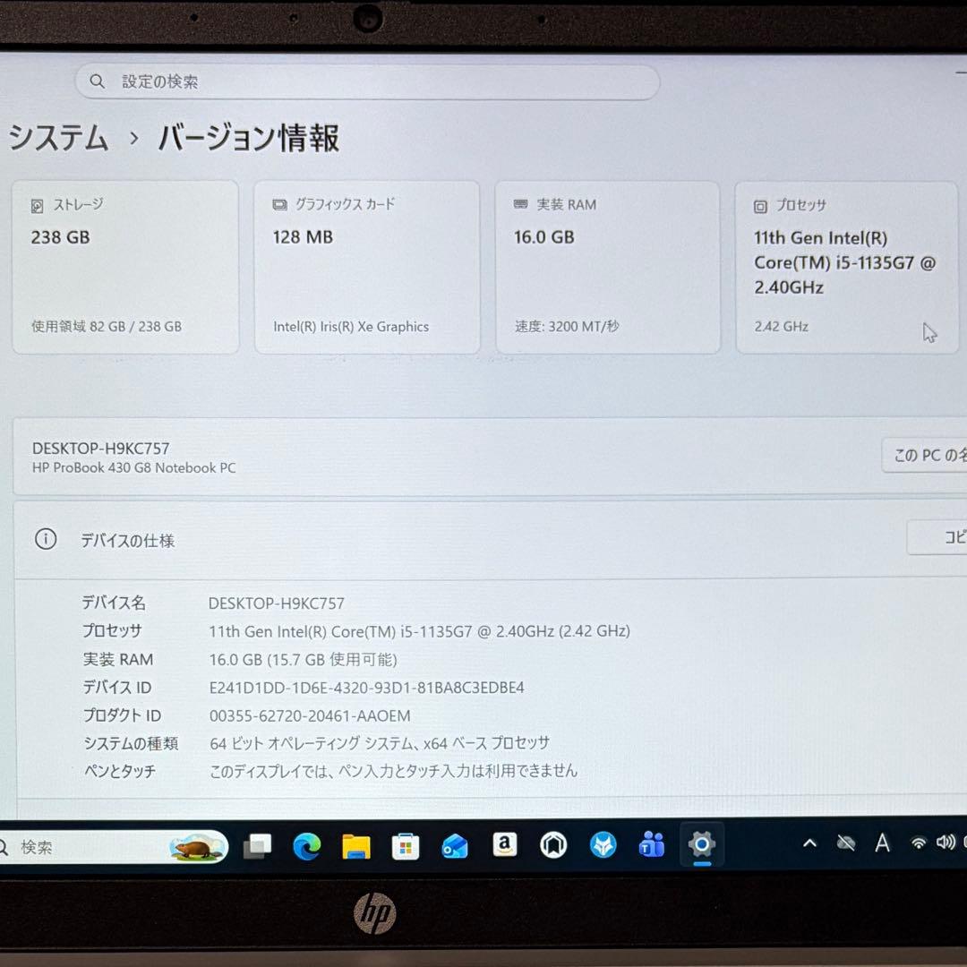Click 速度: 3200 MT/秒 text
Image resolution: width=967 pixels, height=967 pixels.
pyautogui.click(x=567, y=326)
